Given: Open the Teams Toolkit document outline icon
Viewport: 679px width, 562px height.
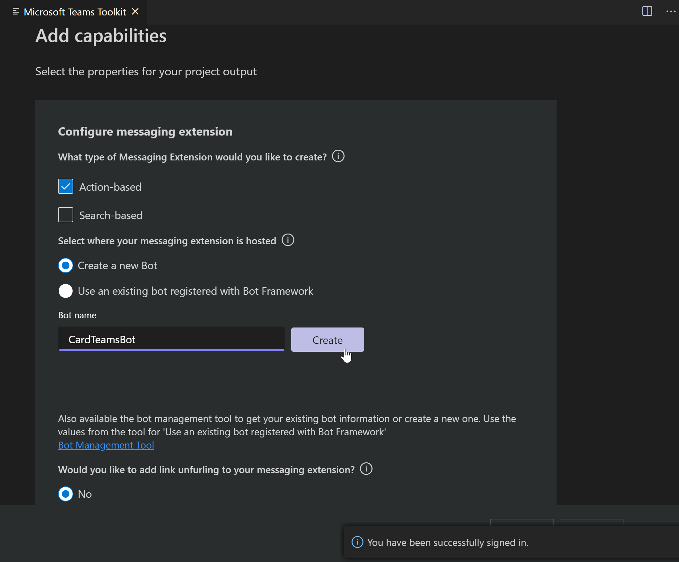Looking at the screenshot, I should point(15,12).
